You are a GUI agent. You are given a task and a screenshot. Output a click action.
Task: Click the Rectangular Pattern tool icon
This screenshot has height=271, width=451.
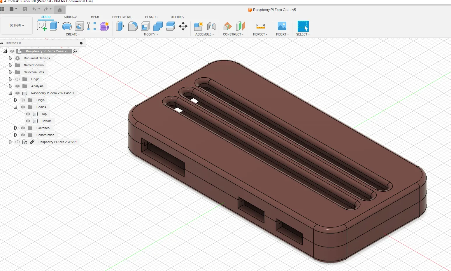[x=92, y=26]
